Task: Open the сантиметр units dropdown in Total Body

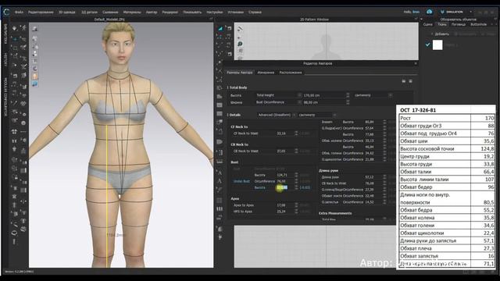Action: pyautogui.click(x=373, y=95)
